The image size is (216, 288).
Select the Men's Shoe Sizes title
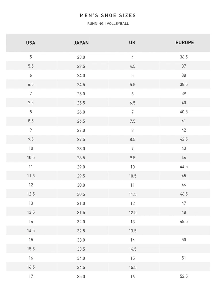(108, 16)
